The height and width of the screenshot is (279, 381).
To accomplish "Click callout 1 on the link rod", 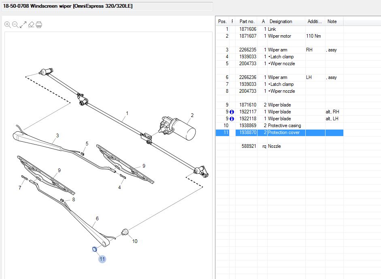I will (127, 113).
